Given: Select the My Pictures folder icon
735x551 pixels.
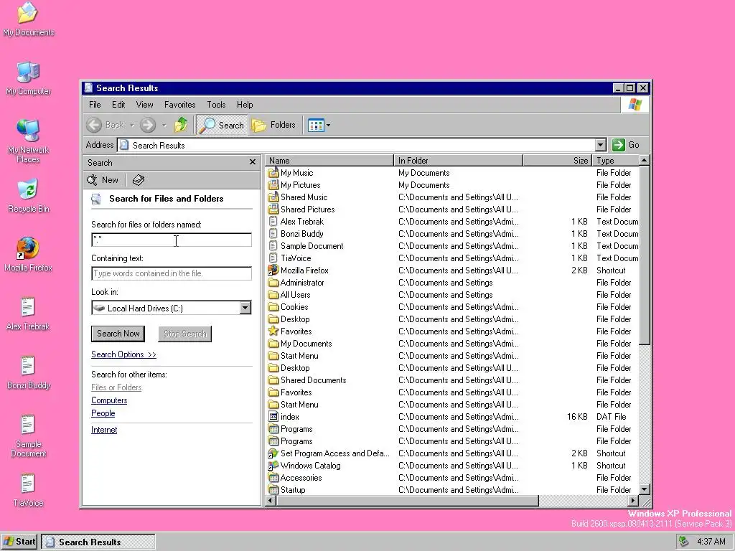Looking at the screenshot, I should point(273,184).
